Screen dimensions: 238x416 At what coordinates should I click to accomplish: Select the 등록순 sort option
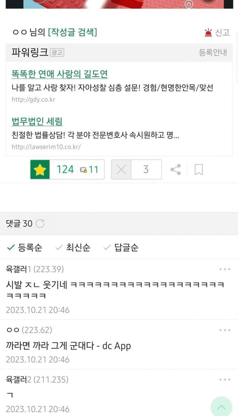(x=24, y=247)
